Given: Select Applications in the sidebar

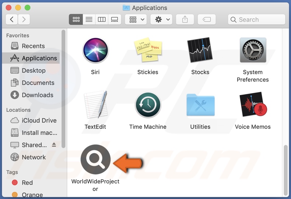Looking at the screenshot, I should (31, 58).
